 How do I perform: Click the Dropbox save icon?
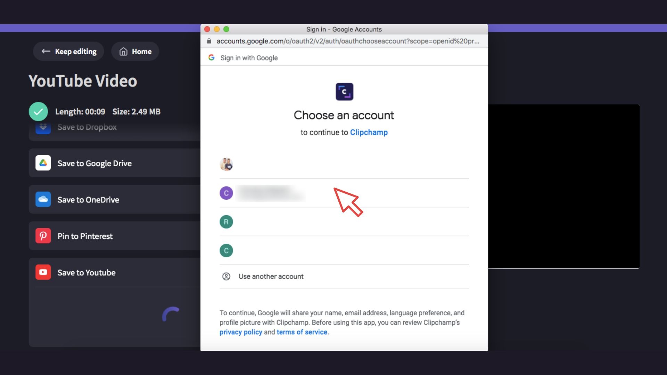tap(43, 127)
